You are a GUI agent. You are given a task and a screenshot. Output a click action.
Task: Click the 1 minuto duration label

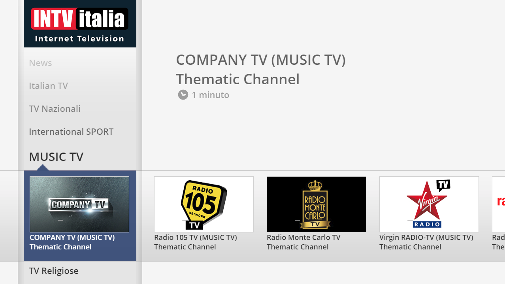(x=210, y=95)
